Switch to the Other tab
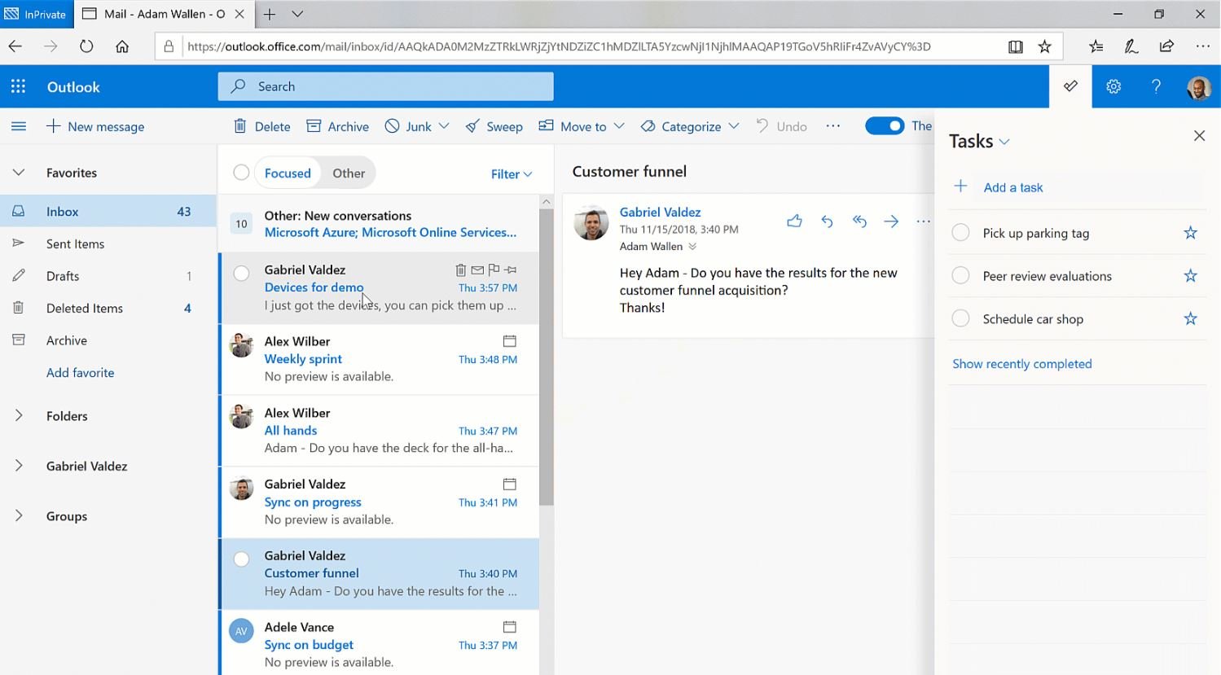1221x675 pixels. (x=349, y=173)
